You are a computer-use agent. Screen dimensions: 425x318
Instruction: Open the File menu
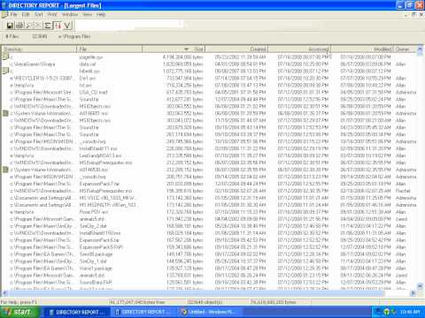[x=13, y=14]
